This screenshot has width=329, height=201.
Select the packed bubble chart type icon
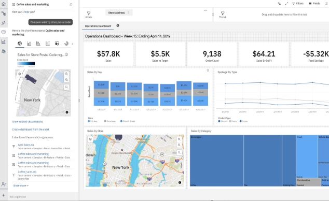coord(57,44)
